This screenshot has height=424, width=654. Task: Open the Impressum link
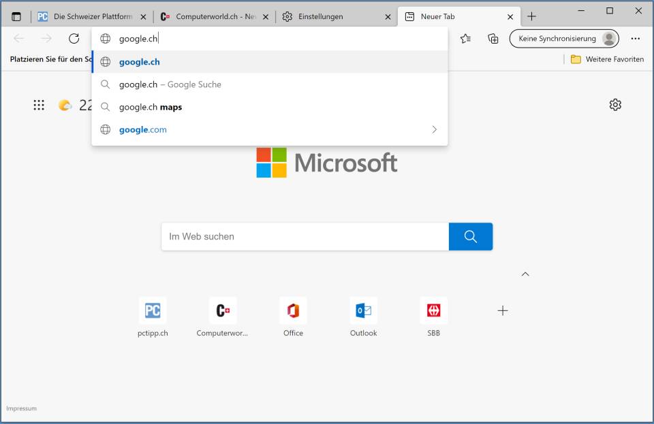pos(21,408)
